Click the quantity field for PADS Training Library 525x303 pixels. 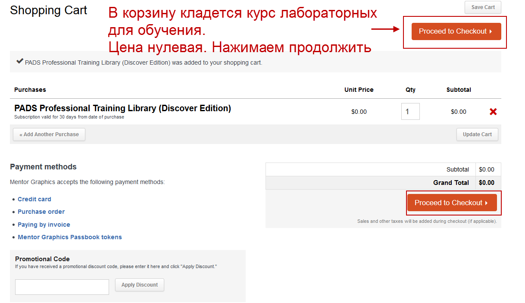click(410, 112)
